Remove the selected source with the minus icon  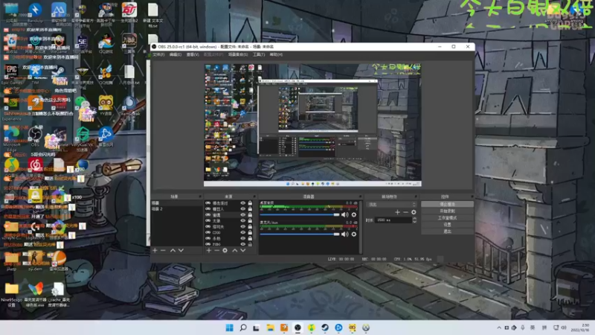click(216, 250)
